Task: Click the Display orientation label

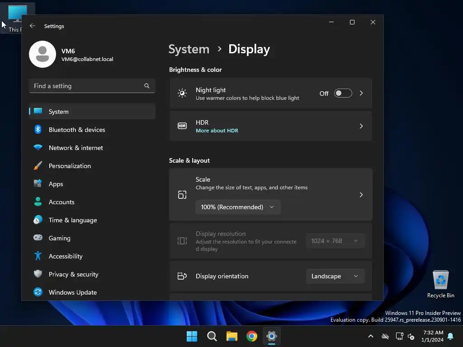Action: click(222, 276)
